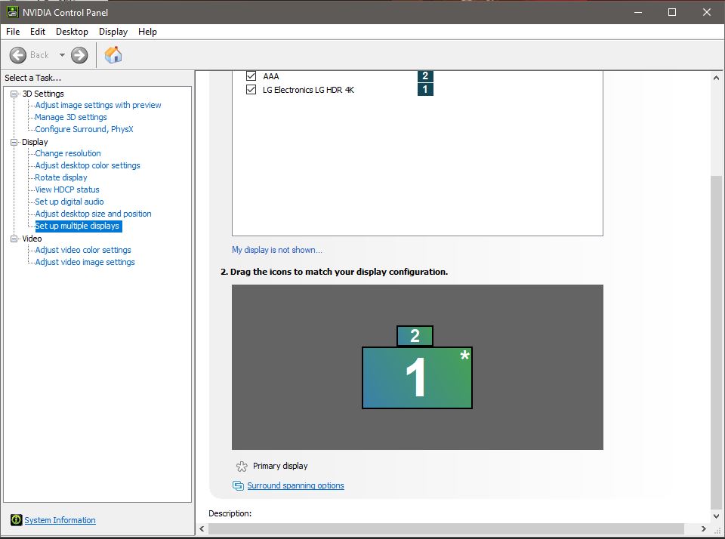Click the horizontal scrollbar left arrow
Image resolution: width=725 pixels, height=539 pixels.
(202, 528)
